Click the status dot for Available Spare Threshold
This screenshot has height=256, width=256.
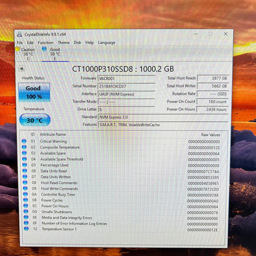(25, 159)
